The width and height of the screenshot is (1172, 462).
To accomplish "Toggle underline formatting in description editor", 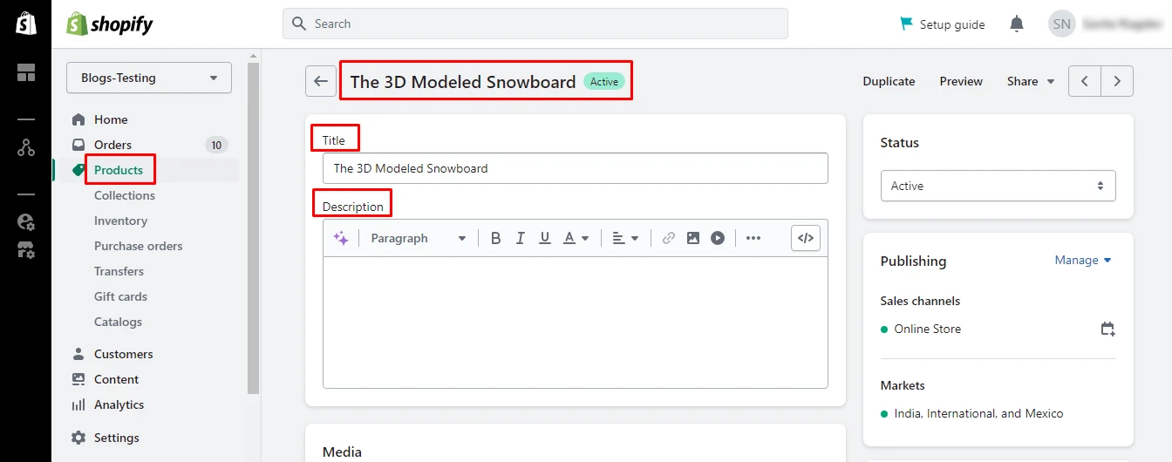I will [x=545, y=238].
